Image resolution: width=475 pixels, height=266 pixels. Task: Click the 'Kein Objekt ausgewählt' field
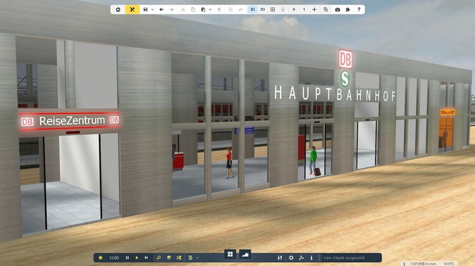pyautogui.click(x=350, y=258)
